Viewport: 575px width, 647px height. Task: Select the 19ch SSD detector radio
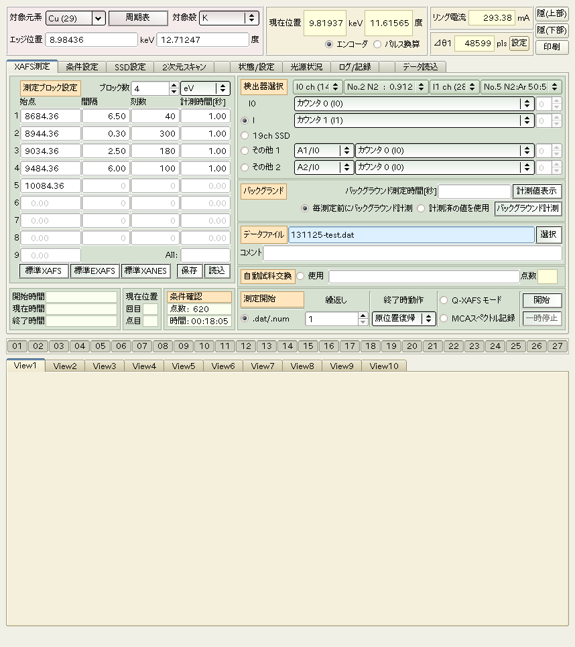click(x=245, y=135)
